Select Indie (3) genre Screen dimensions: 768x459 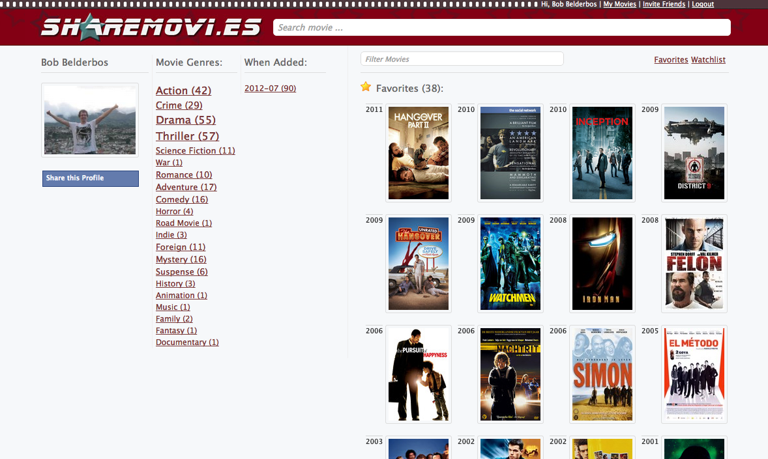click(171, 235)
